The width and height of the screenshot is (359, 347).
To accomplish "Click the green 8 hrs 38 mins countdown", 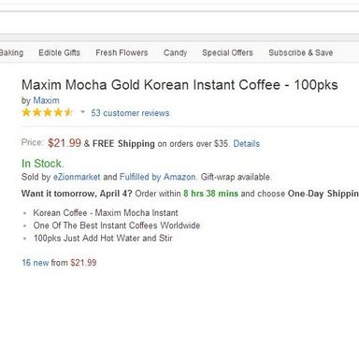I will (210, 194).
